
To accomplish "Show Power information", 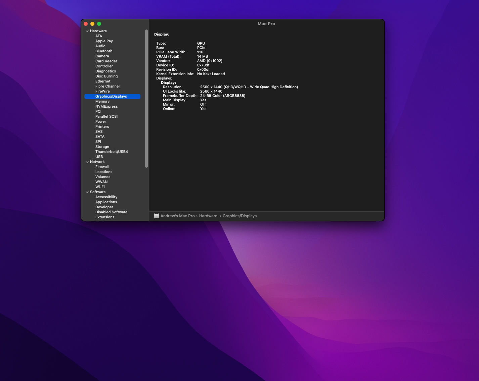I will [x=101, y=122].
